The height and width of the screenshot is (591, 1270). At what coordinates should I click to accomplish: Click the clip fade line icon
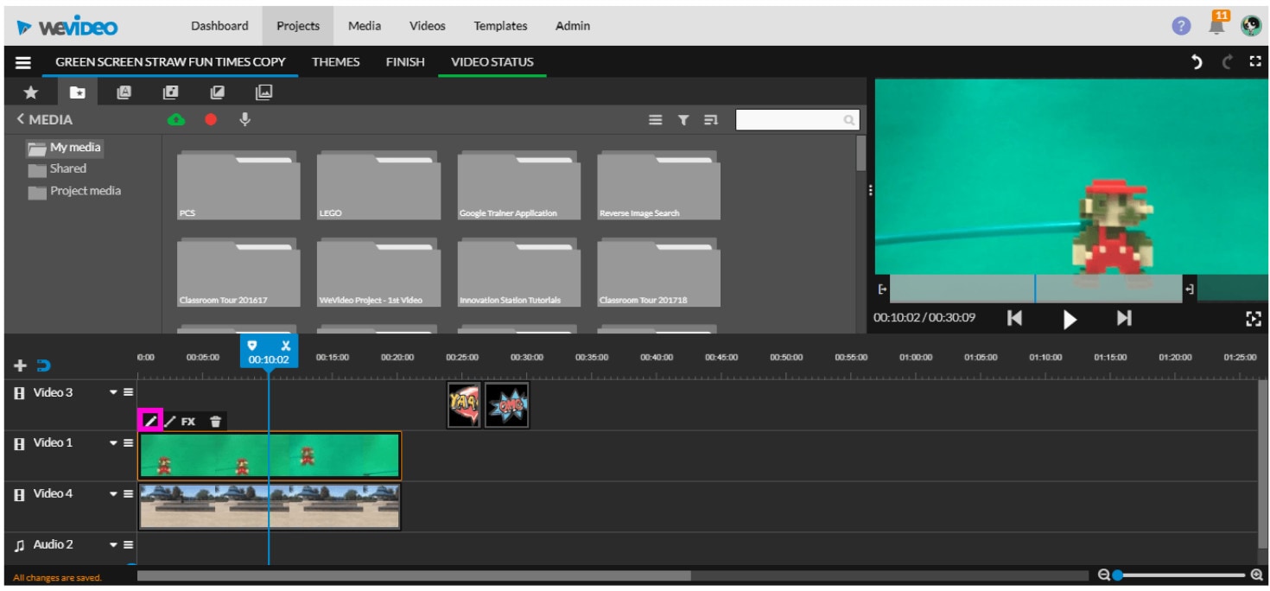point(170,422)
